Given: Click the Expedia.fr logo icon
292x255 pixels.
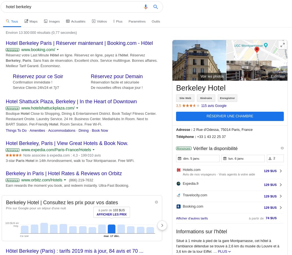Looking at the screenshot, I should [178, 184].
